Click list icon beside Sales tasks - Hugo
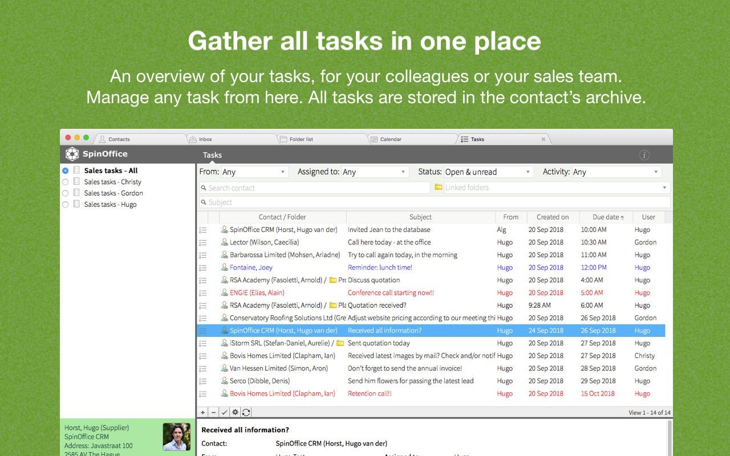The image size is (730, 456). [76, 205]
